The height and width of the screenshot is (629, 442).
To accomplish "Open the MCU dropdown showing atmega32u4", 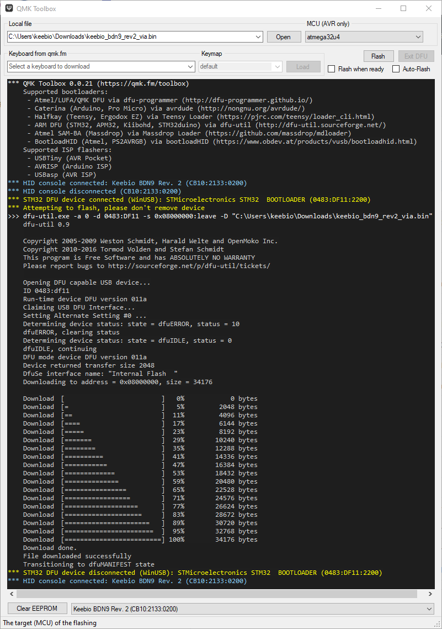I will (x=417, y=36).
